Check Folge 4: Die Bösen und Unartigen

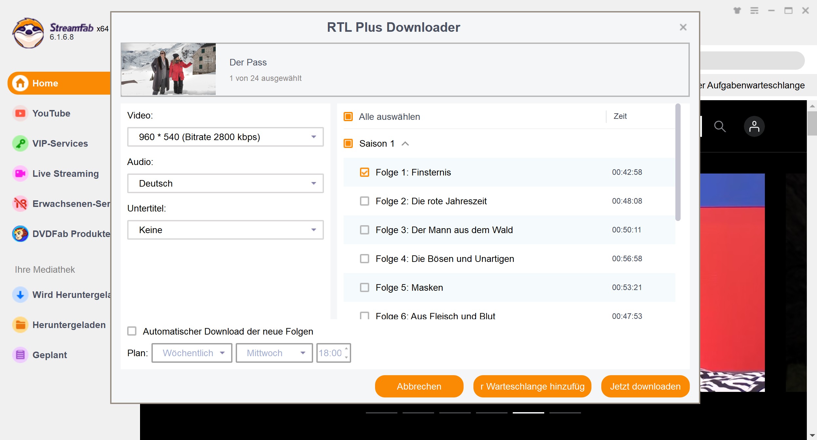click(365, 259)
